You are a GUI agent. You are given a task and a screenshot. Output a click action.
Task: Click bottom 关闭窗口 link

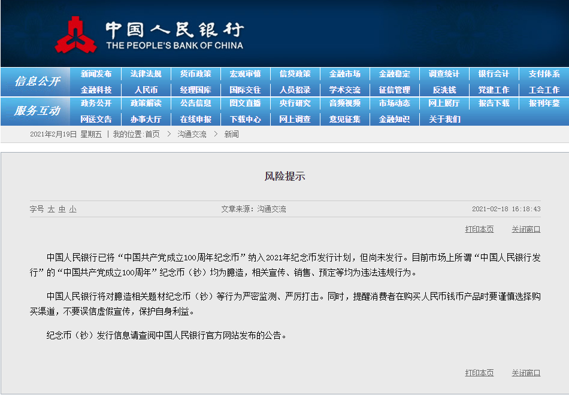click(526, 373)
